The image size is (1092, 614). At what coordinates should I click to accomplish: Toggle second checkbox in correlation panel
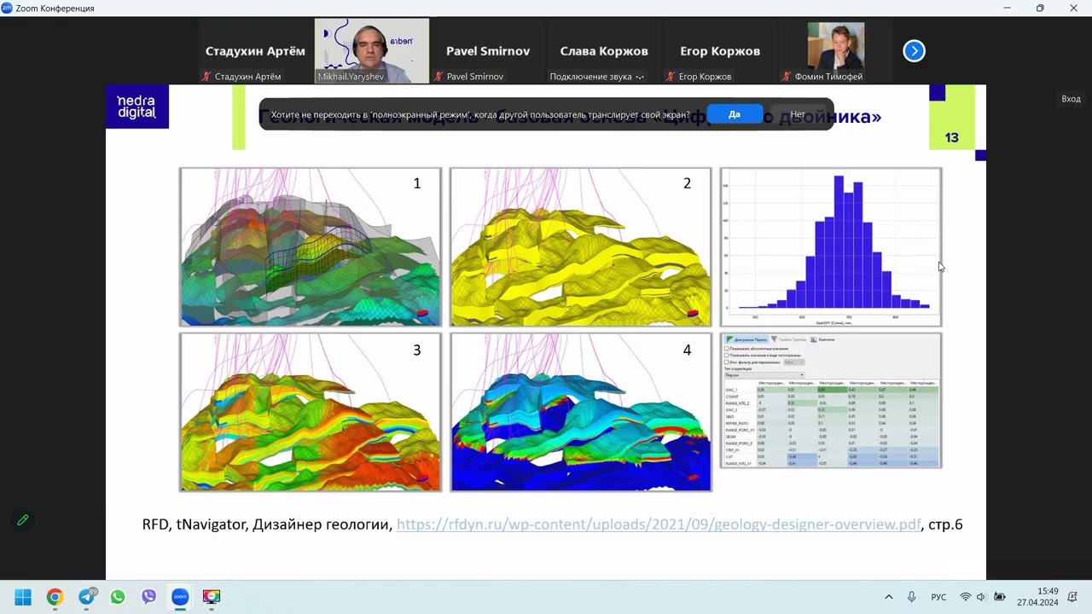tap(727, 355)
